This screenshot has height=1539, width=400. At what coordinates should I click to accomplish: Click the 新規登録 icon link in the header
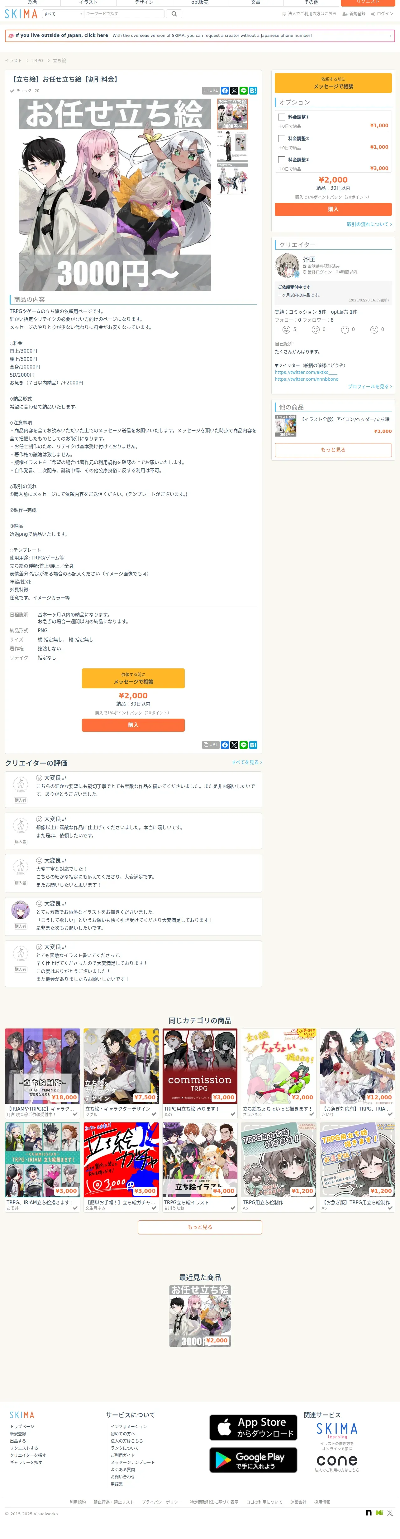pos(354,14)
